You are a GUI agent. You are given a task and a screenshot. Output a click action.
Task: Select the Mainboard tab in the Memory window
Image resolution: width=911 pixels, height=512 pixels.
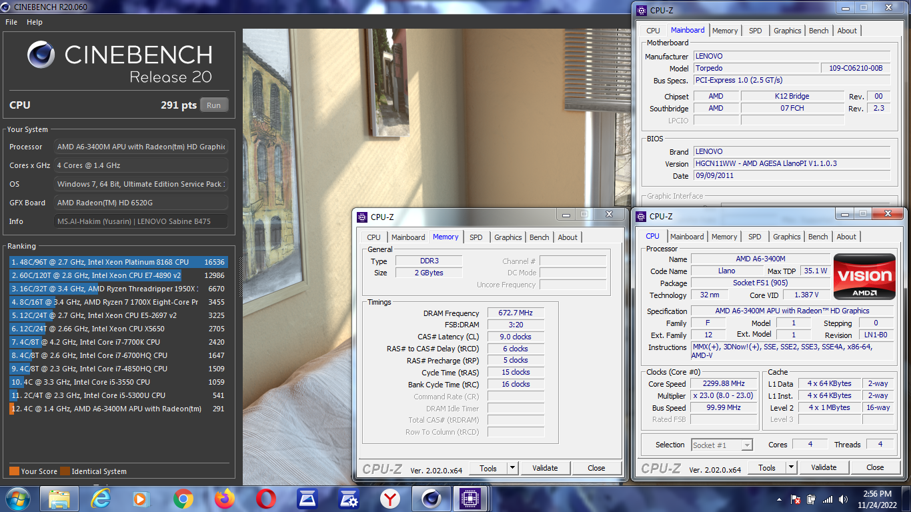click(408, 237)
